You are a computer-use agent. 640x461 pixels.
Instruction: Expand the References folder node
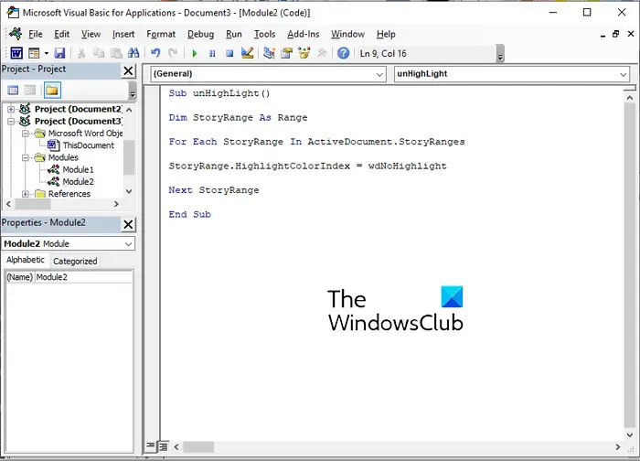tap(26, 194)
